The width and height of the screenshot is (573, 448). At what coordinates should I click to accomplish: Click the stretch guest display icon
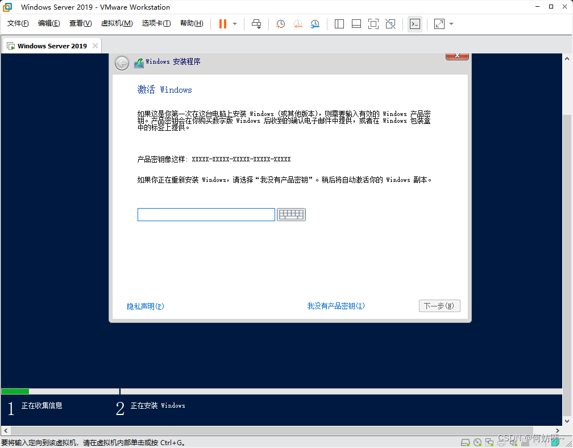pos(439,24)
